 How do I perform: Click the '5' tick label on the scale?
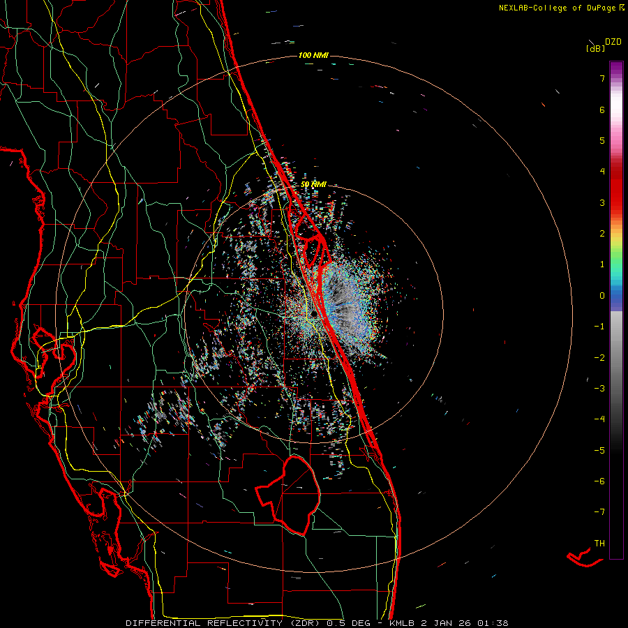click(602, 140)
